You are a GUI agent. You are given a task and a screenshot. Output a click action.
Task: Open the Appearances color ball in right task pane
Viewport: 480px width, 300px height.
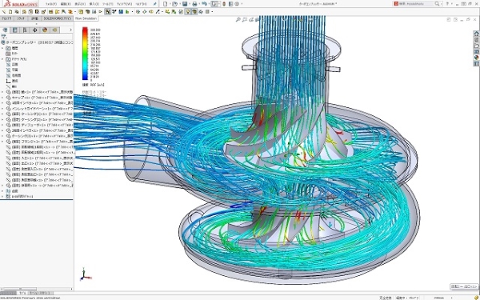477,58
